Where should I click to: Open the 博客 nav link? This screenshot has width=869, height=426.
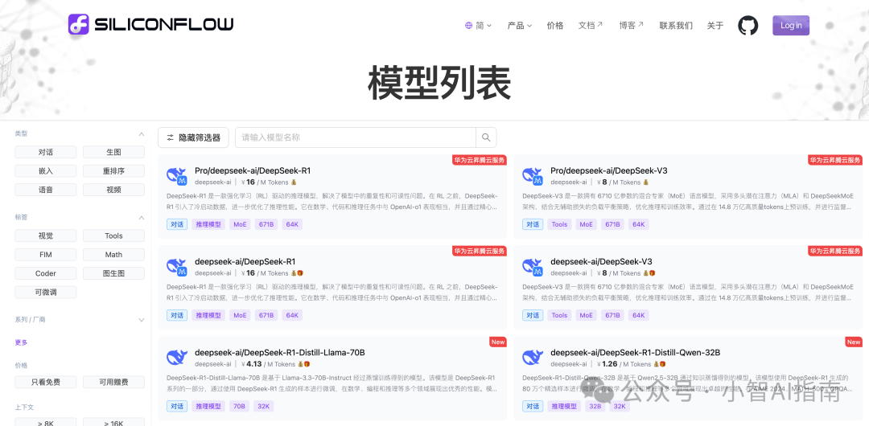[632, 26]
